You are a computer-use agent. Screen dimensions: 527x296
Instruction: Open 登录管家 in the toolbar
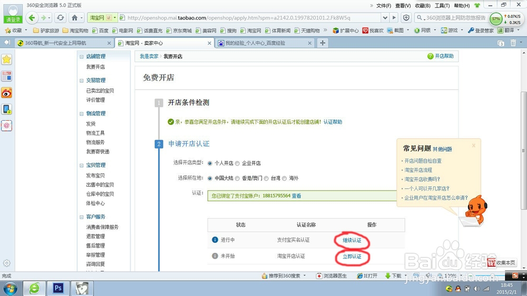click(x=481, y=31)
